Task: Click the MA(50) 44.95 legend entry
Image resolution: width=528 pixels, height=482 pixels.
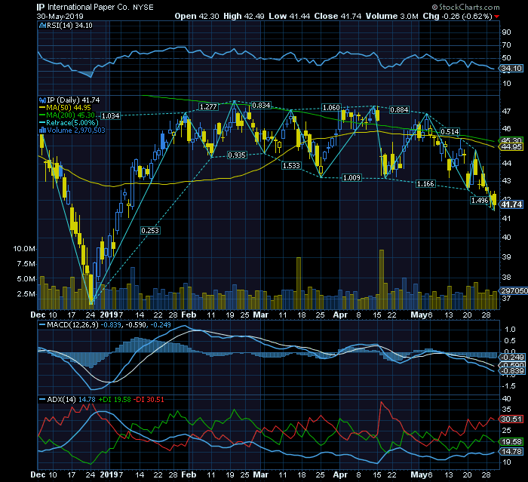Action: [x=65, y=108]
